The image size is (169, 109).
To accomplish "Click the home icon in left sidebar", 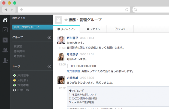I will coord(5,20).
